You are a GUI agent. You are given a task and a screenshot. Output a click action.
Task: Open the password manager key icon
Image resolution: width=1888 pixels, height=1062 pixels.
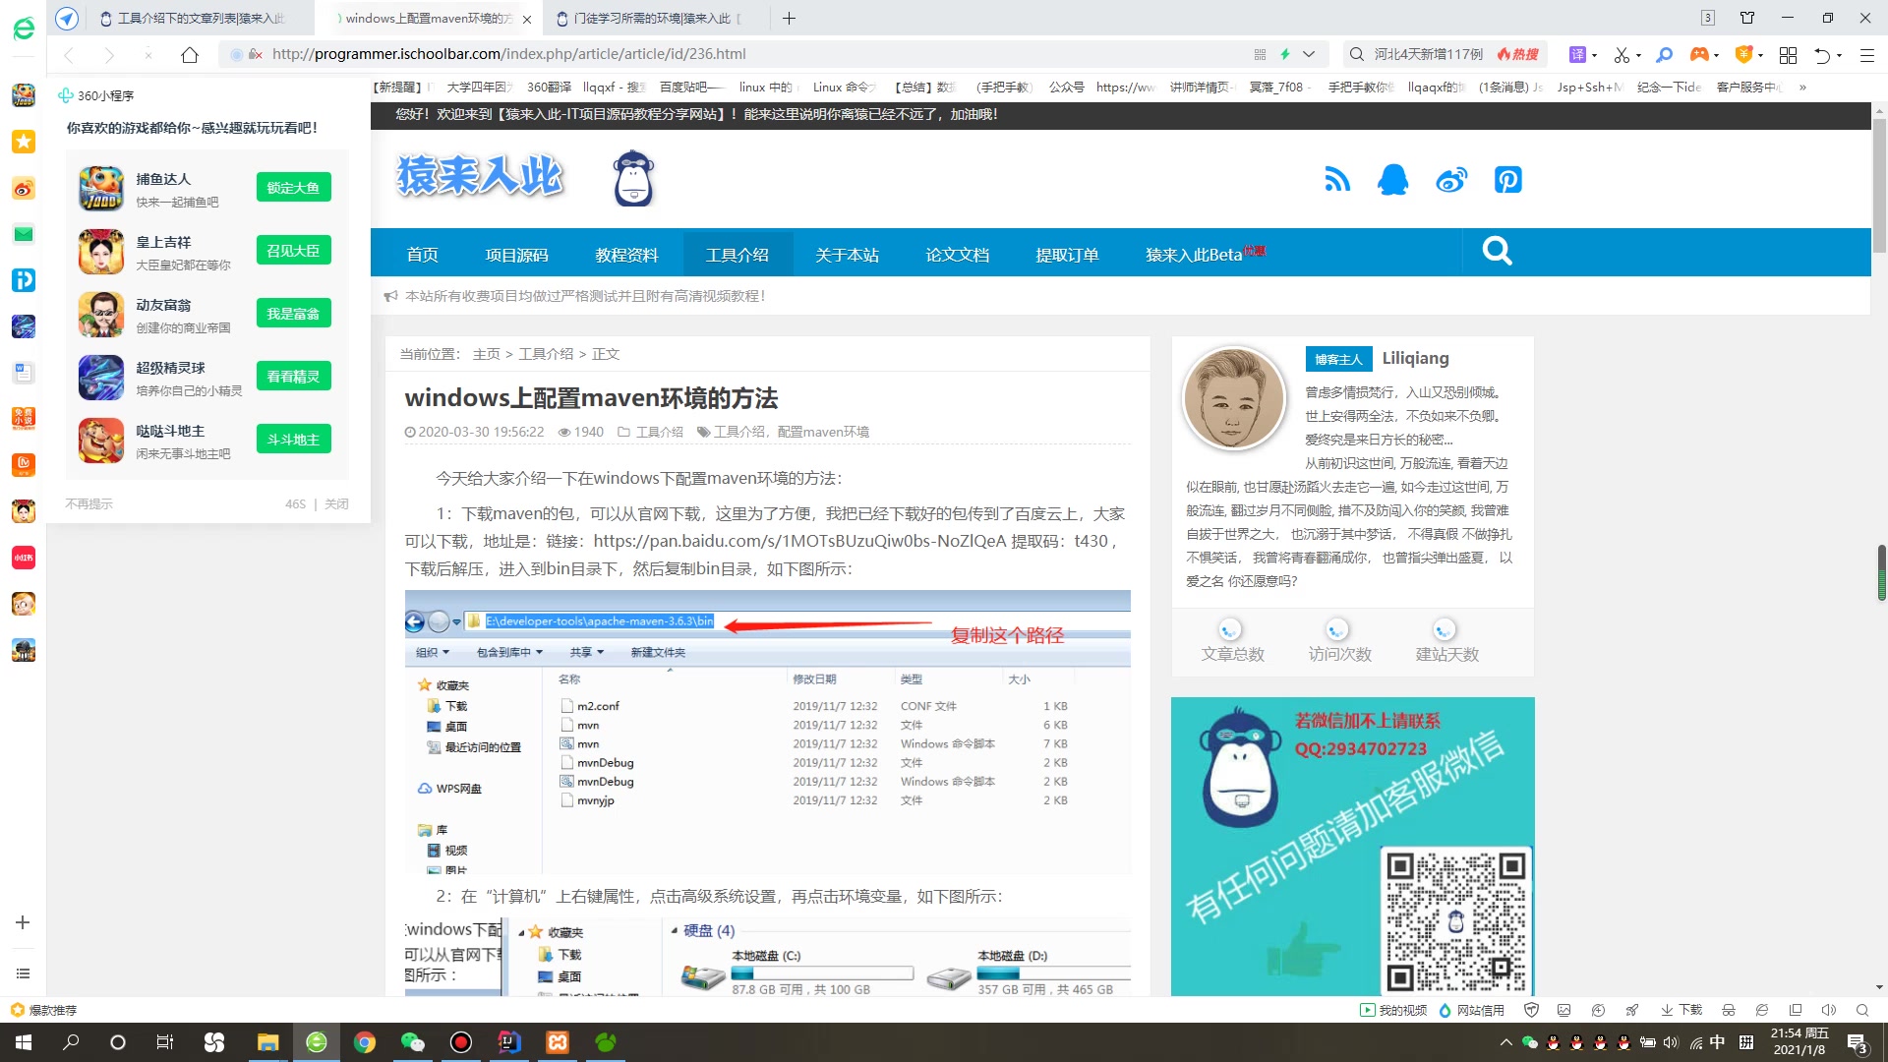point(1664,54)
